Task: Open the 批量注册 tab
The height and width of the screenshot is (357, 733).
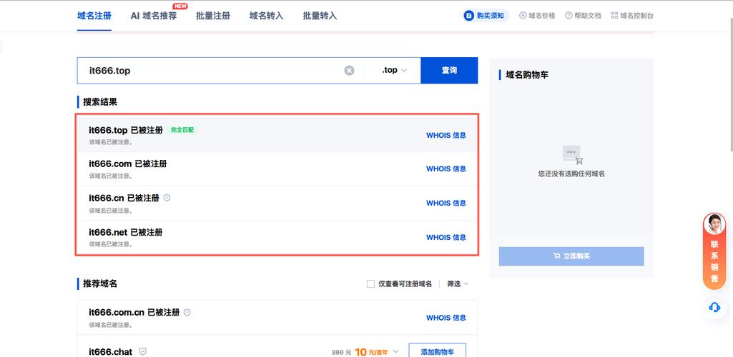Action: (x=213, y=16)
